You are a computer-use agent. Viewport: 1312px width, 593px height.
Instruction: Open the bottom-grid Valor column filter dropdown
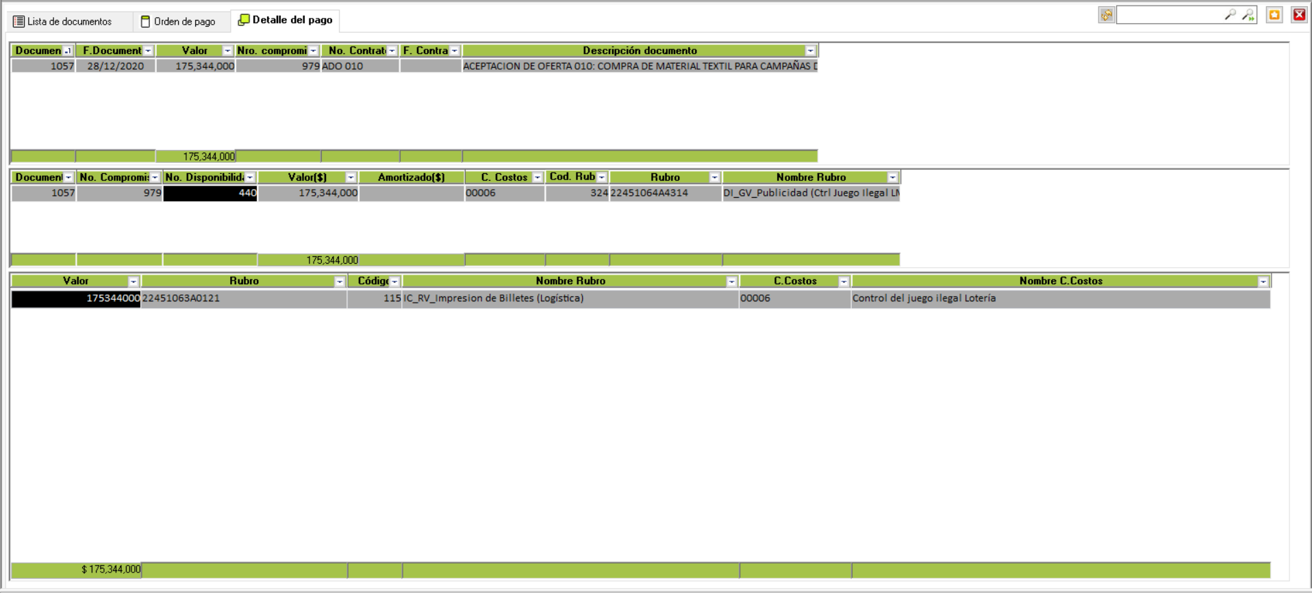point(133,281)
